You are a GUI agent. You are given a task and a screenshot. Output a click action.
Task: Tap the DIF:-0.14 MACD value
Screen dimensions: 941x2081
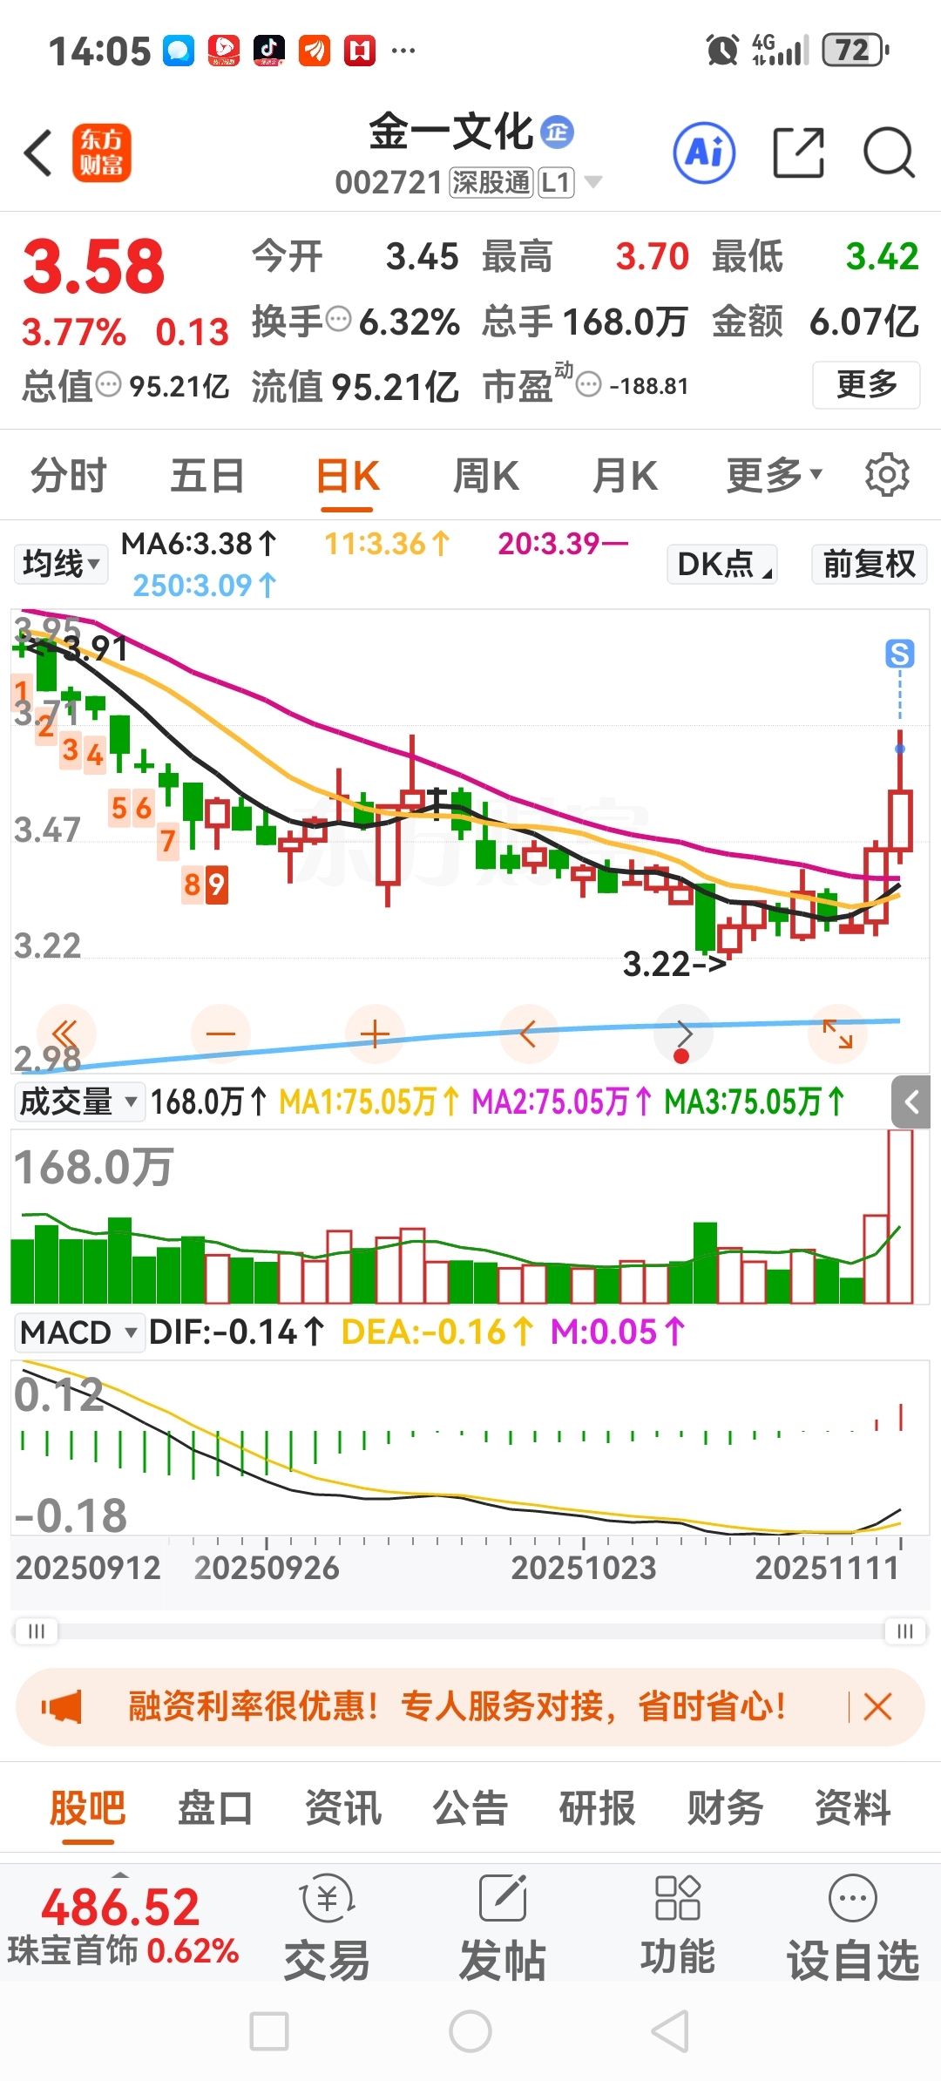pyautogui.click(x=237, y=1332)
